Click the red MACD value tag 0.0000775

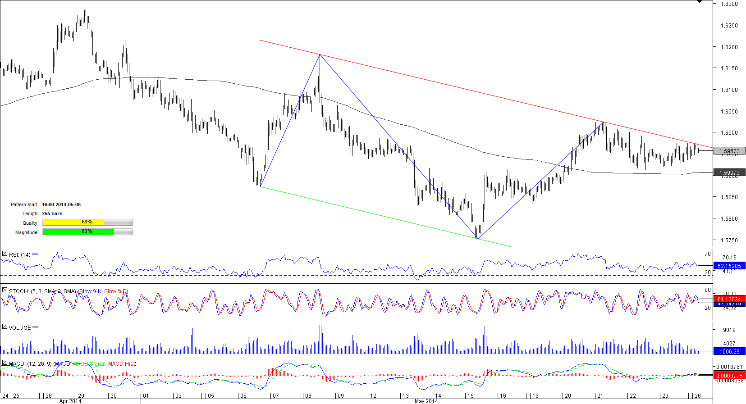pos(729,376)
